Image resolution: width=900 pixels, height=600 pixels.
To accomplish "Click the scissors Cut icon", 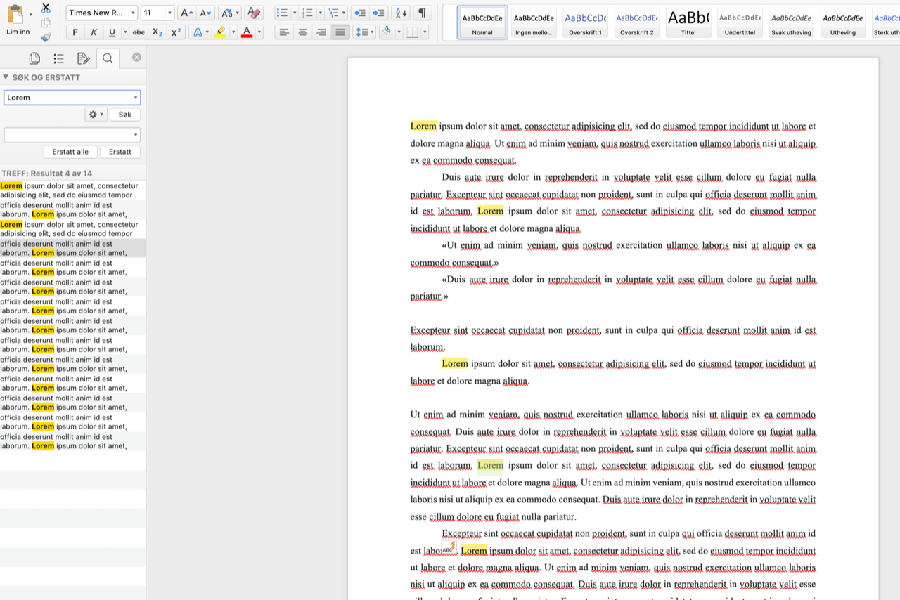I will [x=46, y=8].
